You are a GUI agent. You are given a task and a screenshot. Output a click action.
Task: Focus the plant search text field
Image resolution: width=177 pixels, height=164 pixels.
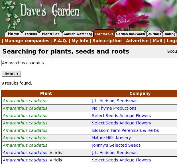coord(27,63)
